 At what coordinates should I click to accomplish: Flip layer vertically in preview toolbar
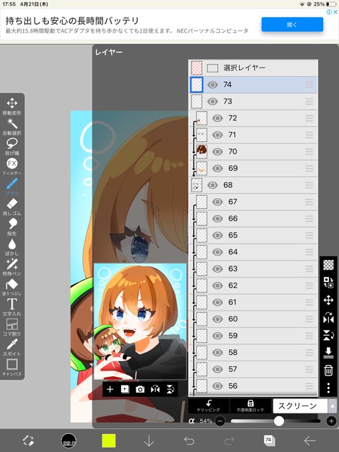tap(170, 390)
